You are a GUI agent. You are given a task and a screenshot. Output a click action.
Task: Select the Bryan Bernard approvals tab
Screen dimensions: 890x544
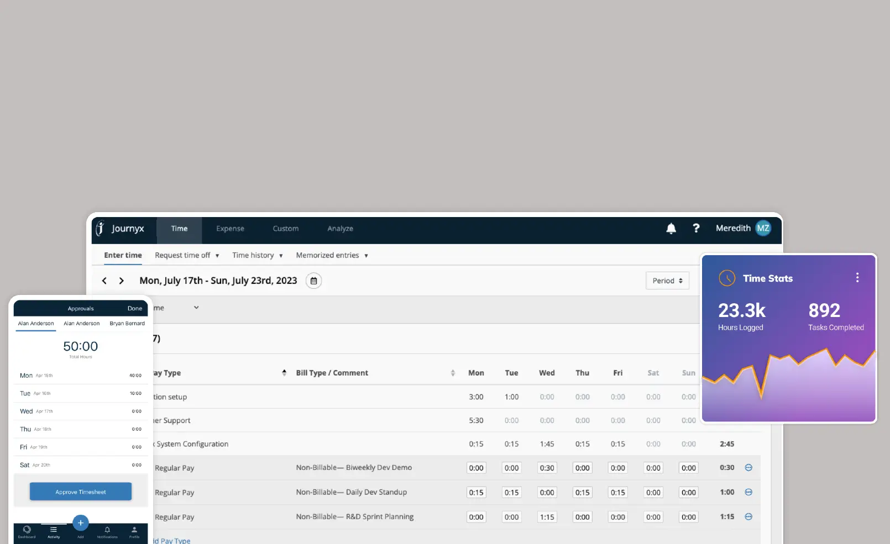127,323
